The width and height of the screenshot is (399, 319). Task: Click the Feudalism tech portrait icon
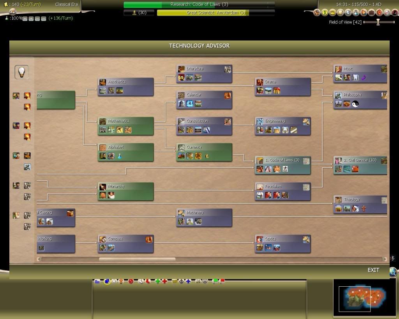[260, 187]
